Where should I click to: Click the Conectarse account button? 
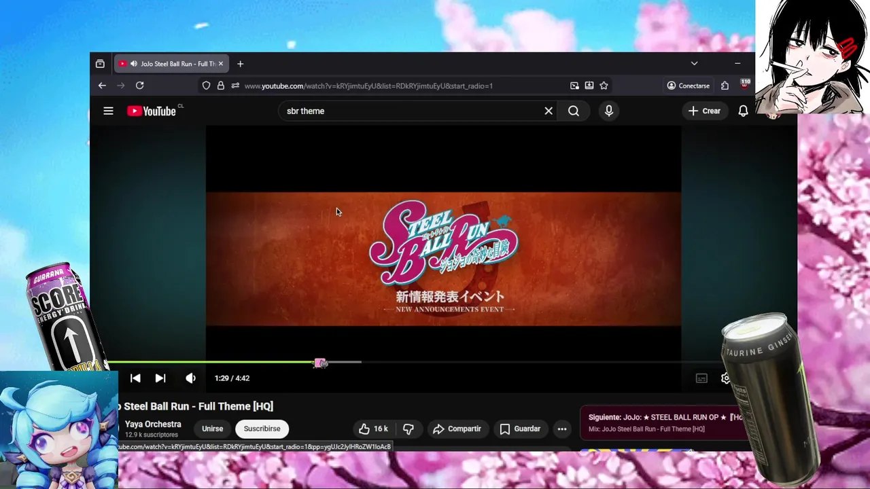[x=688, y=86]
